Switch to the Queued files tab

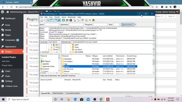(46, 93)
